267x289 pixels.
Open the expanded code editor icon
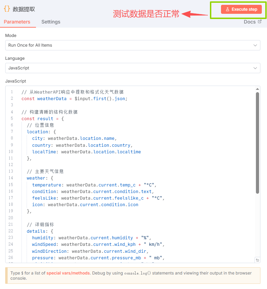coord(257,260)
